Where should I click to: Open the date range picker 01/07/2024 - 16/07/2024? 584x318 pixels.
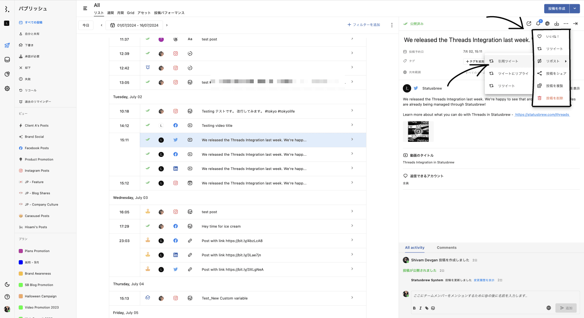tap(134, 25)
